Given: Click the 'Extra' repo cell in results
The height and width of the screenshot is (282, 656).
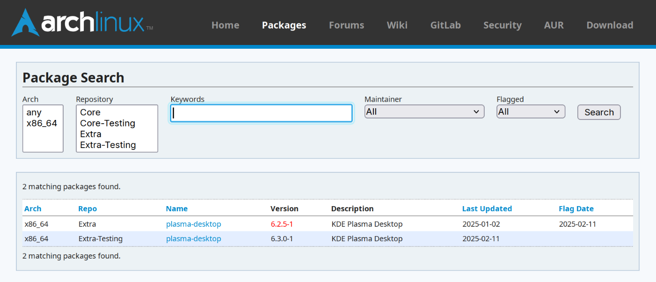Looking at the screenshot, I should tap(87, 224).
